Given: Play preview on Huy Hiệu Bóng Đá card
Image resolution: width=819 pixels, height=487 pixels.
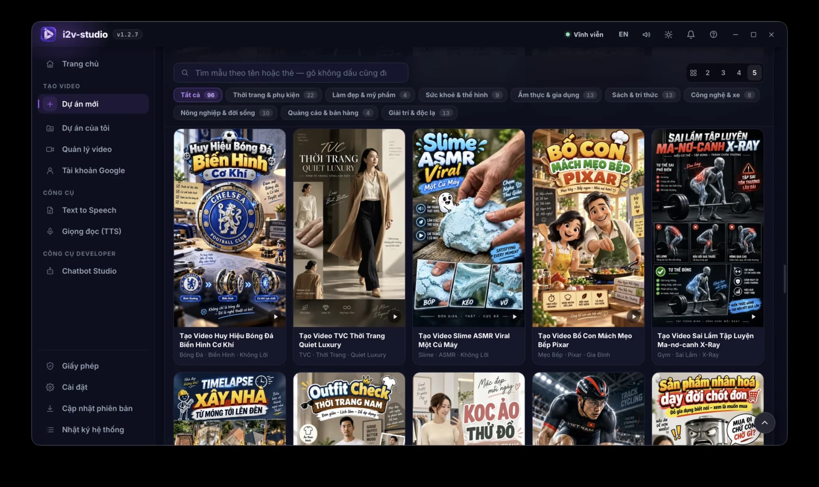Looking at the screenshot, I should click(276, 317).
